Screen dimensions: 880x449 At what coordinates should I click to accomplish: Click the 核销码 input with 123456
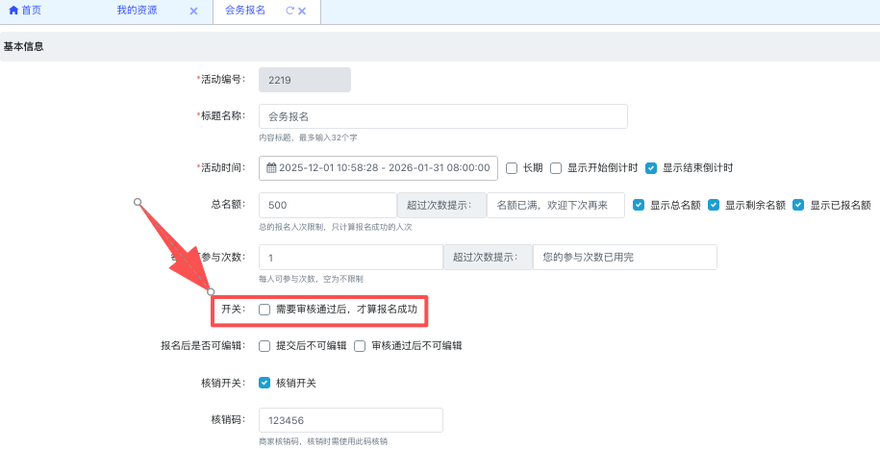350,421
